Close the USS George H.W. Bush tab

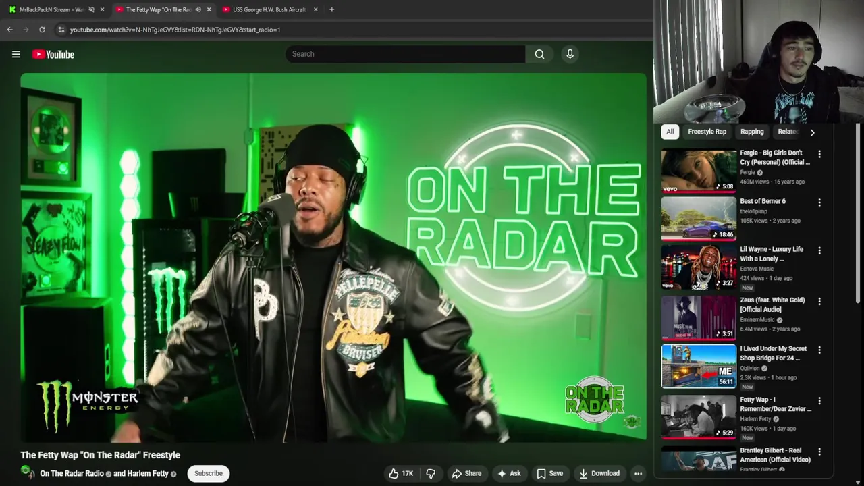[316, 9]
